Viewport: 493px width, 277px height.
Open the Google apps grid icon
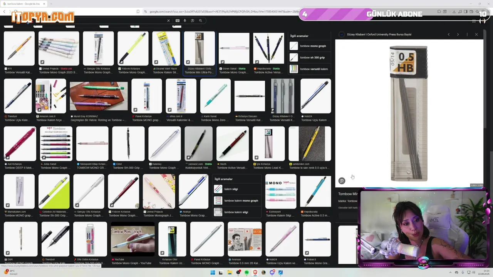point(474,21)
